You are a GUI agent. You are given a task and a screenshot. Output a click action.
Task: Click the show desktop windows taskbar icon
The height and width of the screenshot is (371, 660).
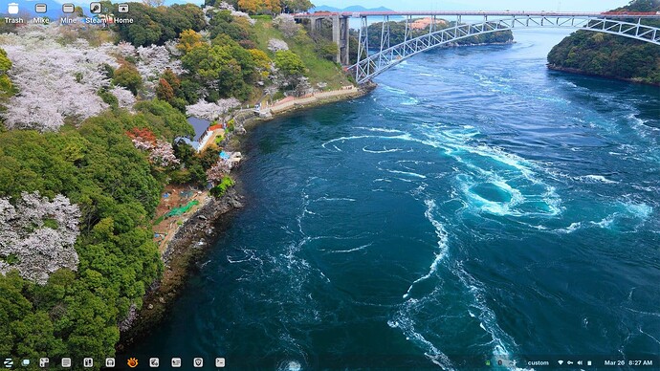tap(26, 362)
